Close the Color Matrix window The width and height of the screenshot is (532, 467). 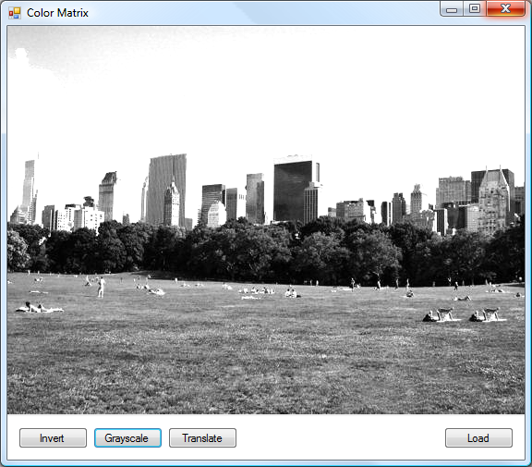[505, 9]
